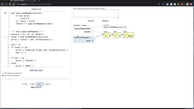The image size is (194, 109).
Task: Click the execution step slider handle
Action: 9,79
